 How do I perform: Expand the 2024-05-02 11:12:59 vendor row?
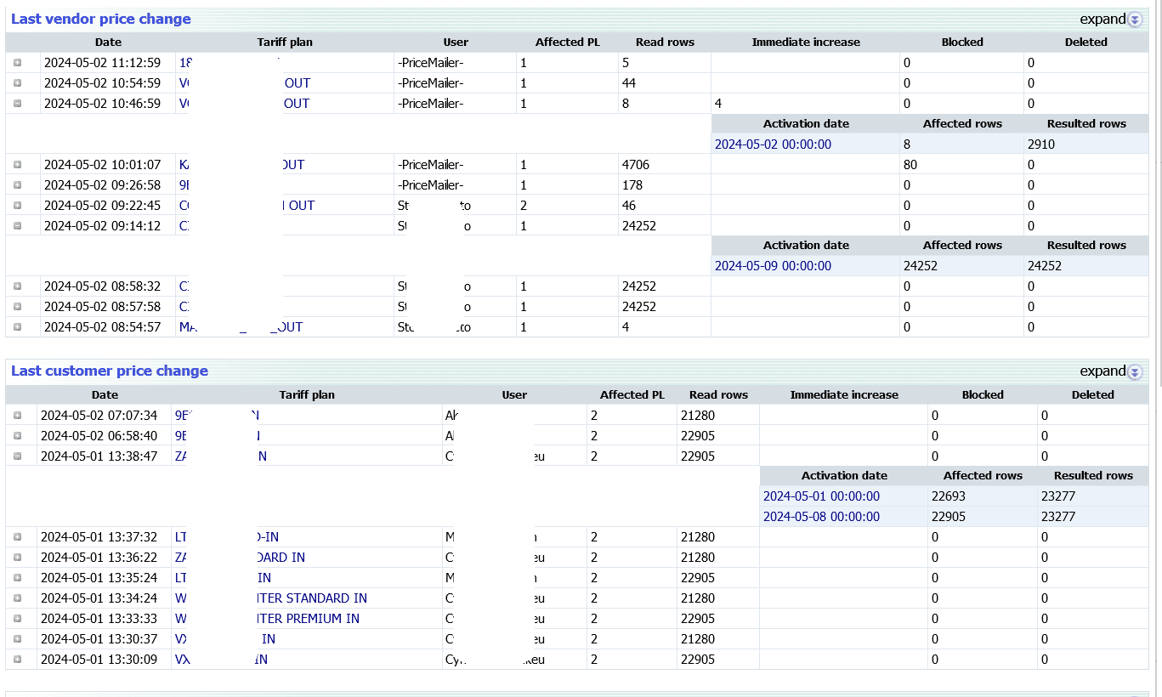(x=17, y=63)
